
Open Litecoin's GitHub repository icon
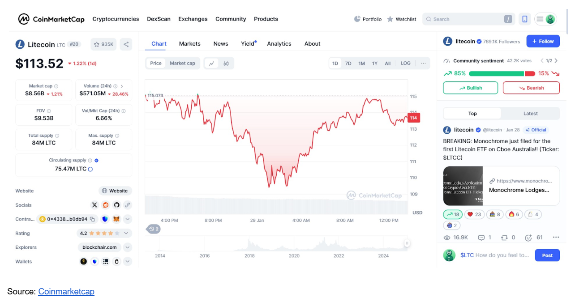coord(116,205)
